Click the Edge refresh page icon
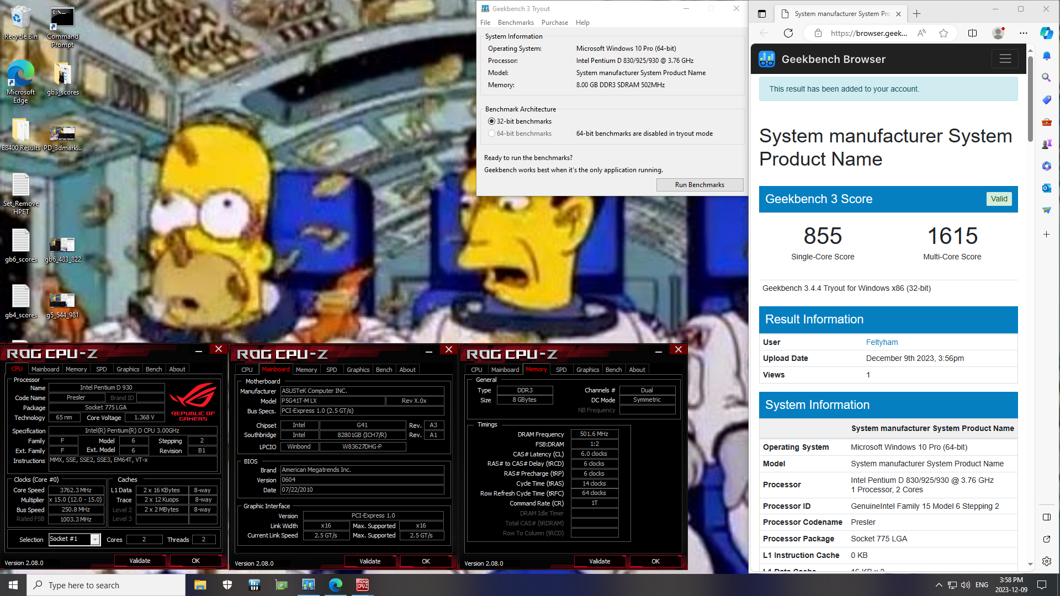Screen dimensions: 1060x596 [x=788, y=33]
